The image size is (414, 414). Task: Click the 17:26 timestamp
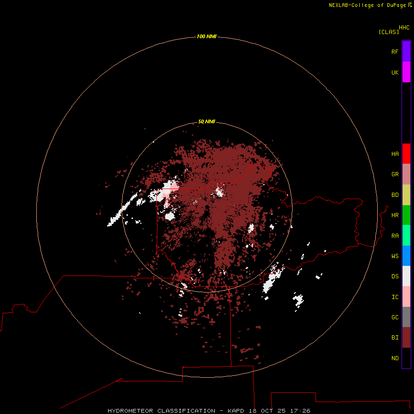[300, 411]
